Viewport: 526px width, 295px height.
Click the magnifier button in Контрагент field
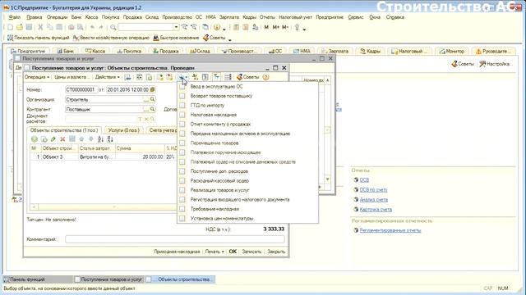coord(152,109)
